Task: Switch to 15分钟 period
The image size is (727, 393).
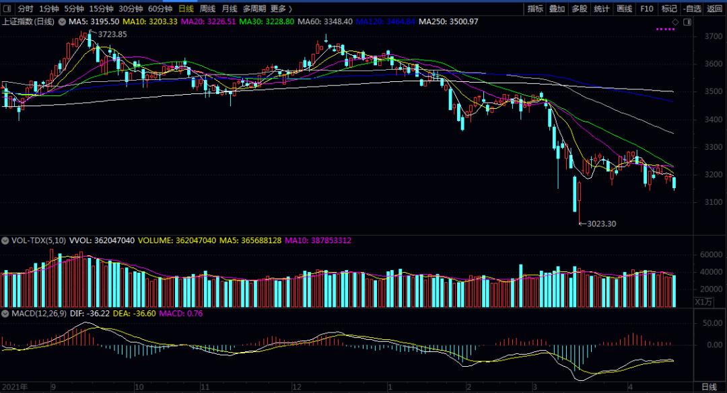Action: [101, 9]
